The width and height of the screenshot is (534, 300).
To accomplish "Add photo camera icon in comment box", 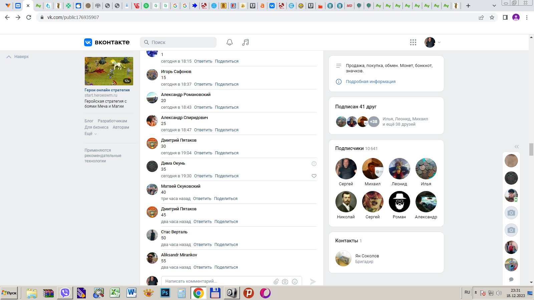I will pos(285,282).
